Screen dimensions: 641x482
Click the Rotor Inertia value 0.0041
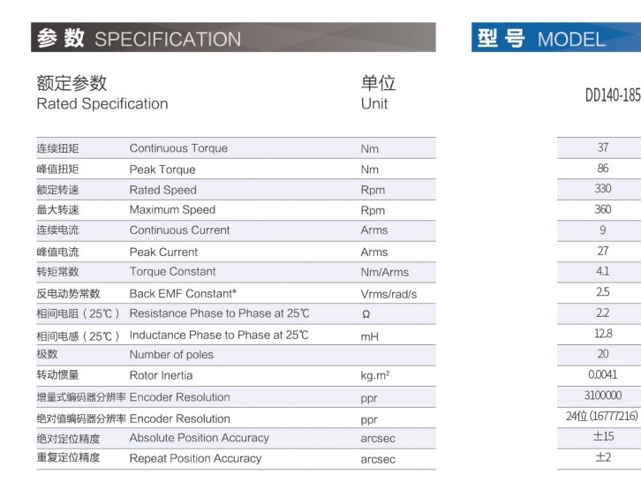click(x=603, y=374)
